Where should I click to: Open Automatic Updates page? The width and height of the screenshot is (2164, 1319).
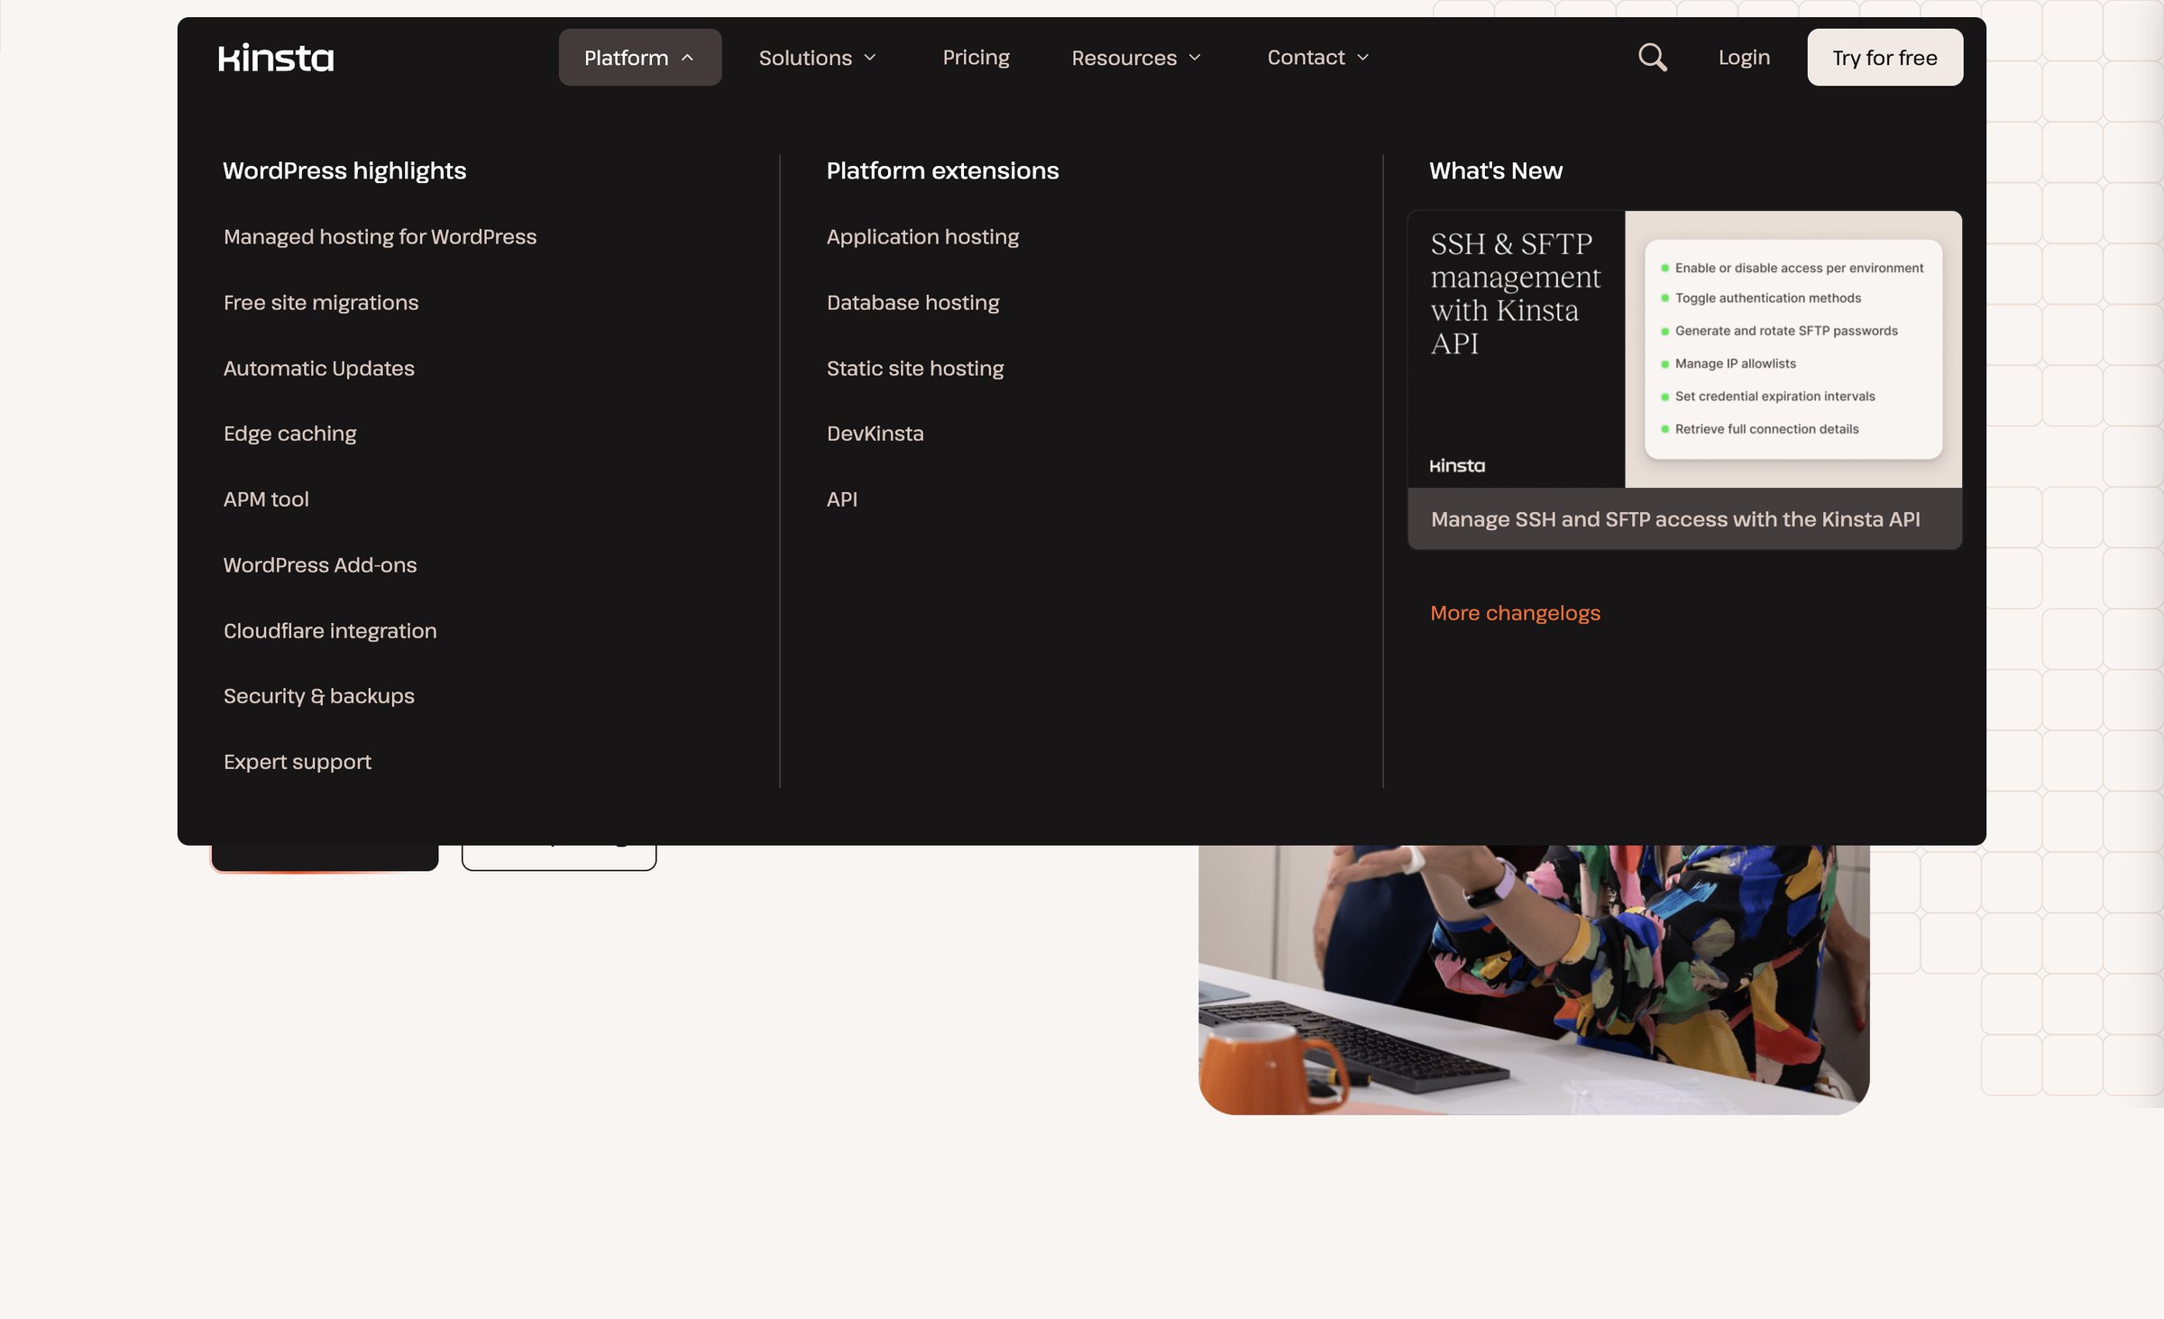coord(319,368)
